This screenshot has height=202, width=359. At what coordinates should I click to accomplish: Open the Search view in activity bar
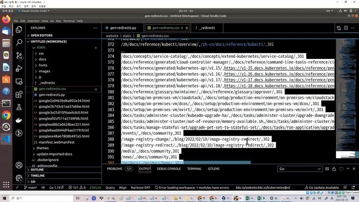click(19, 42)
